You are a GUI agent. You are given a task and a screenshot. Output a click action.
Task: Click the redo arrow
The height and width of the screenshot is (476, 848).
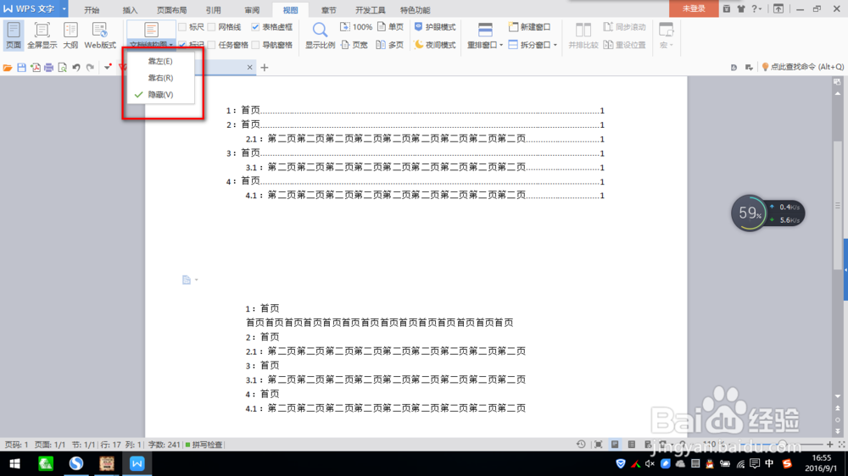click(x=91, y=68)
